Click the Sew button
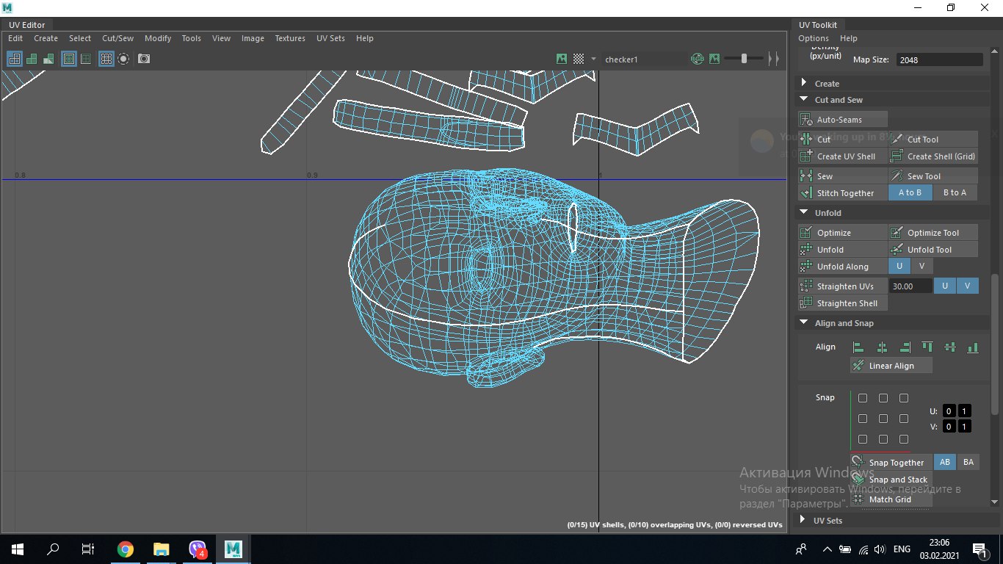This screenshot has width=1003, height=564. (842, 176)
